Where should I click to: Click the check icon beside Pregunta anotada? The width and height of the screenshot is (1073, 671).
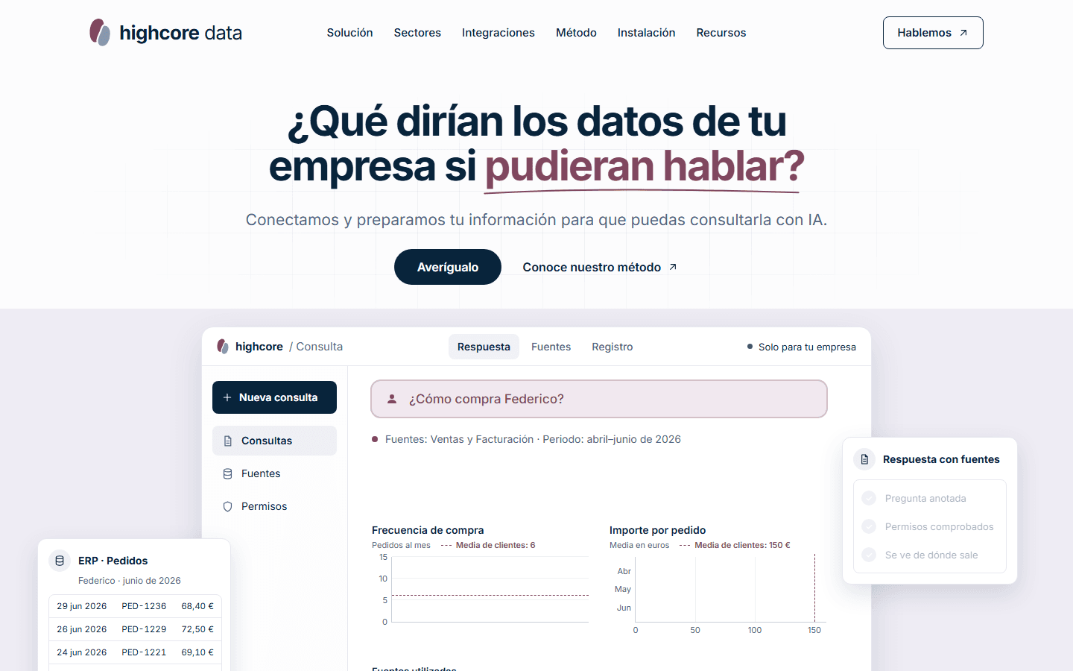coord(869,498)
